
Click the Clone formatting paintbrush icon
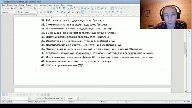(40, 8)
